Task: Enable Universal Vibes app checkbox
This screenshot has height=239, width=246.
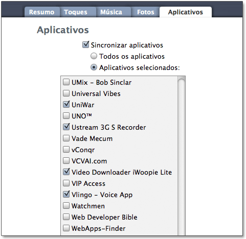Action: (66, 93)
